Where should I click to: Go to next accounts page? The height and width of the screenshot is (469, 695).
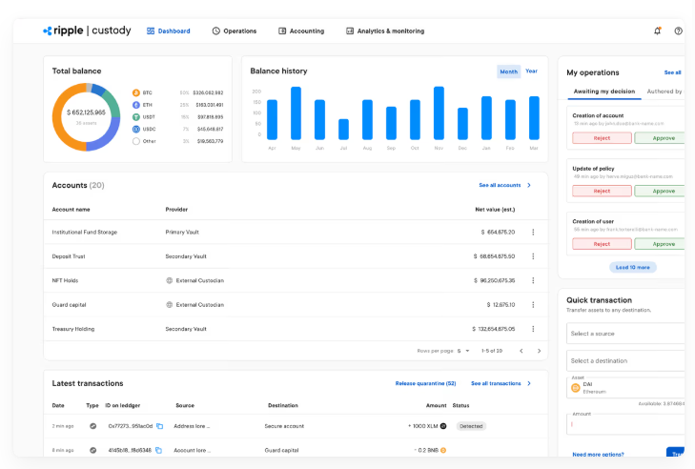coord(539,351)
